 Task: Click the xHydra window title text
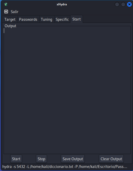pyautogui.click(x=62, y=4)
